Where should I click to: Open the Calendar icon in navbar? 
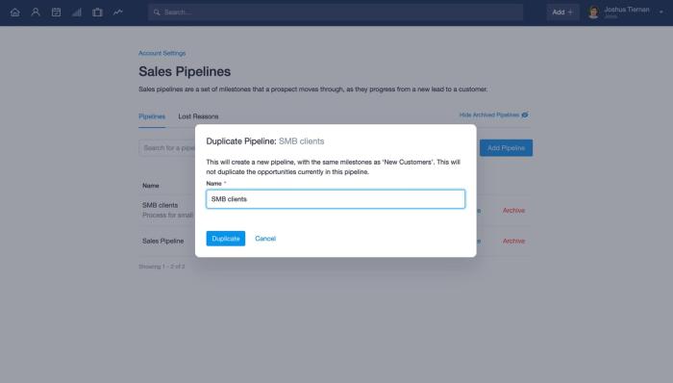[x=56, y=12]
